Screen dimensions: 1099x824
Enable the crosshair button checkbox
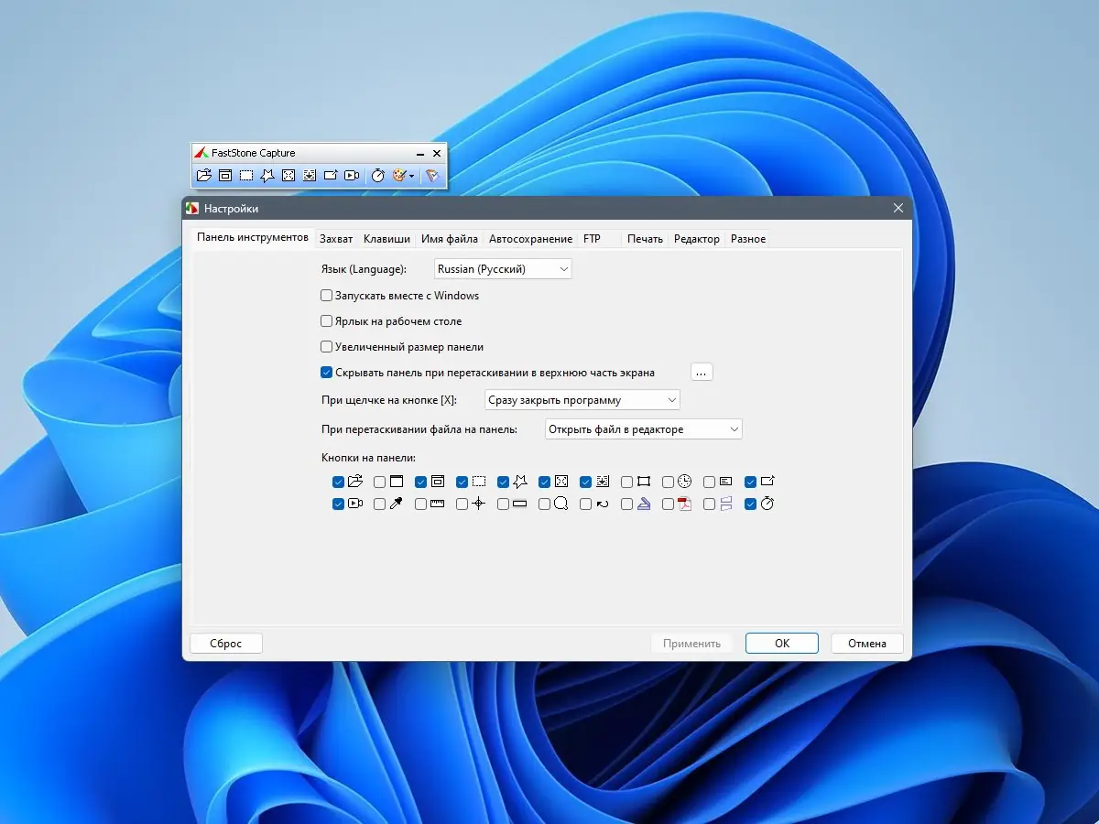click(x=462, y=504)
